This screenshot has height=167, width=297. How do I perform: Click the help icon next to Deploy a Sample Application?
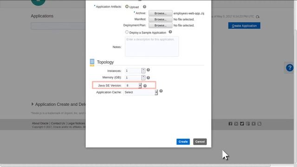(170, 32)
